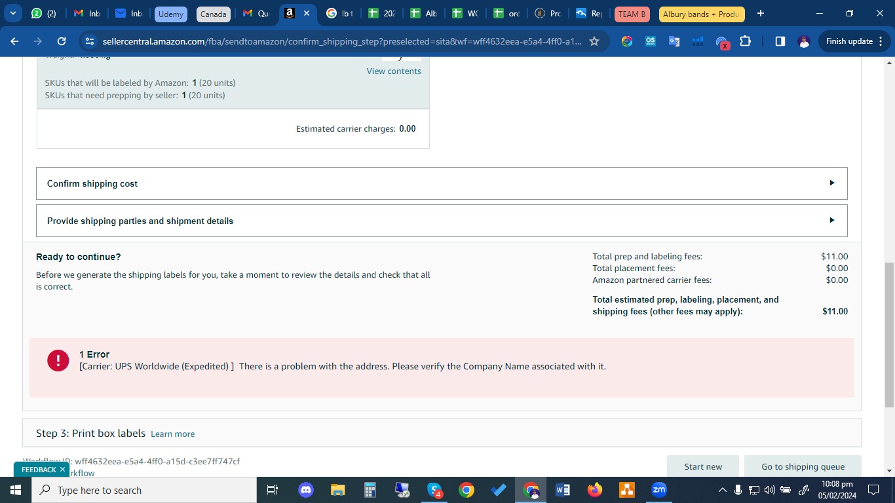Open the blue bar-chart extension icon
895x503 pixels.
(x=698, y=41)
